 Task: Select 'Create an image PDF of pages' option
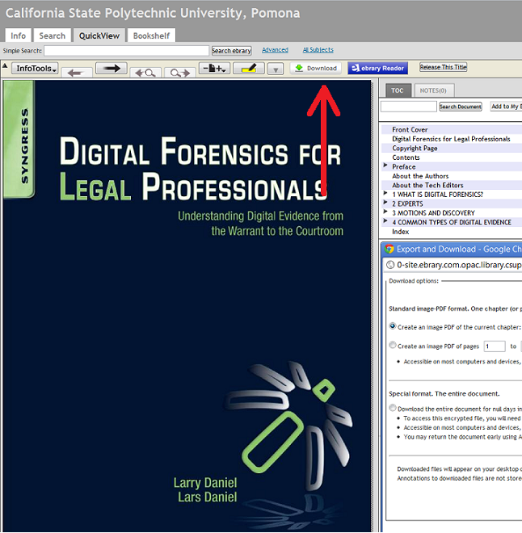pos(394,346)
